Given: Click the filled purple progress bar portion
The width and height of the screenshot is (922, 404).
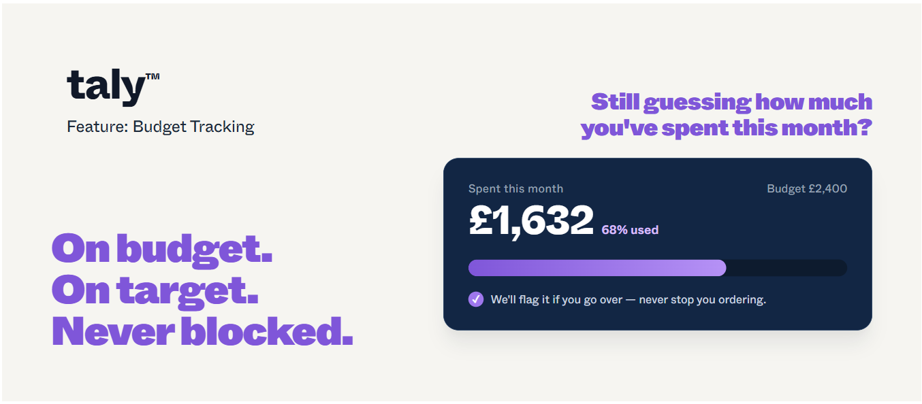Looking at the screenshot, I should tap(597, 268).
